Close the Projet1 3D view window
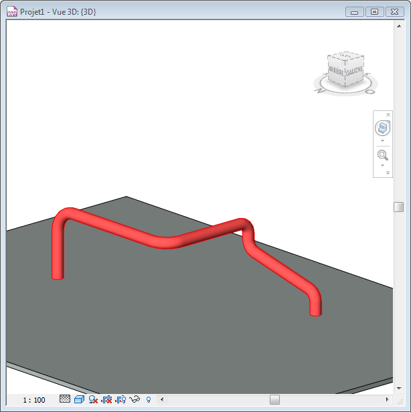 point(394,12)
